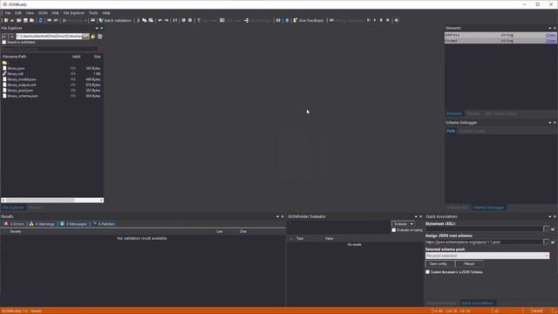Click the debugger Stop toolbar icon
Image resolution: width=558 pixels, height=314 pixels.
coord(387,20)
